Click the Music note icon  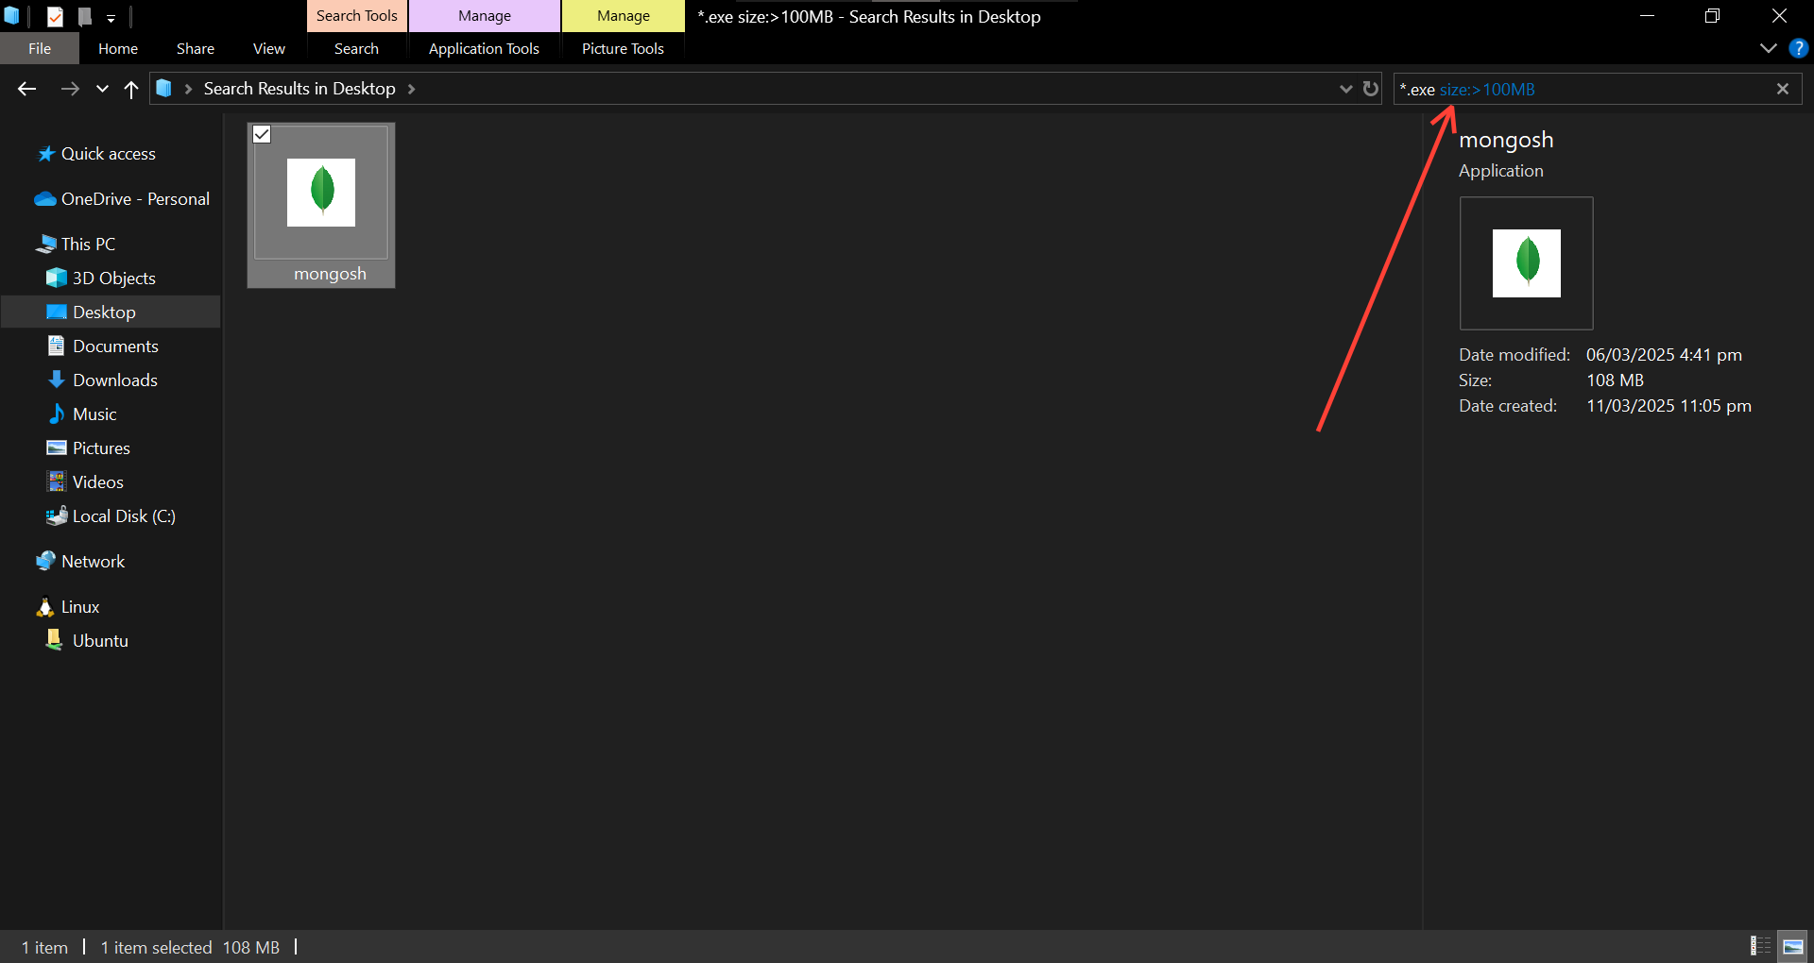point(57,414)
